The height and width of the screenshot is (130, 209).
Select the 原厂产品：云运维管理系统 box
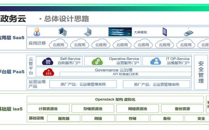point(83,84)
